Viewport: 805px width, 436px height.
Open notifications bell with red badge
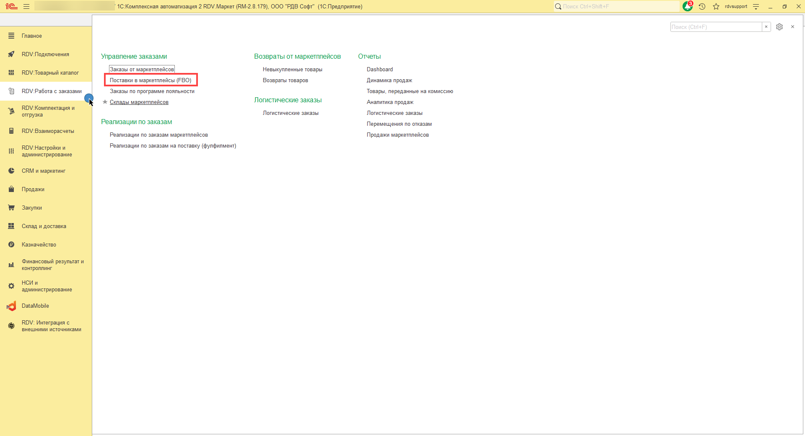(x=688, y=6)
